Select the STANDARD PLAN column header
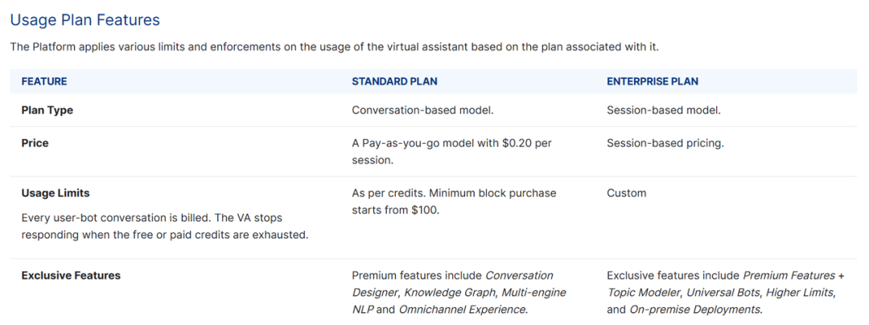Image resolution: width=869 pixels, height=325 pixels. click(x=394, y=81)
